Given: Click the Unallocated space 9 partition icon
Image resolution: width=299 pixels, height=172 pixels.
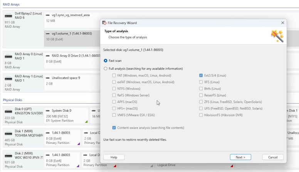Looking at the screenshot, I should pyautogui.click(x=48, y=78).
